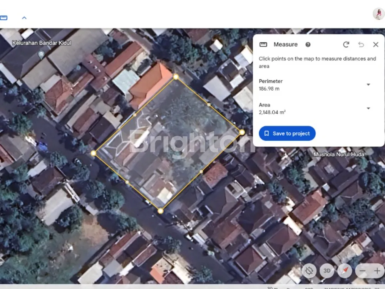Collapse the toolbar with the up chevron

(24, 18)
